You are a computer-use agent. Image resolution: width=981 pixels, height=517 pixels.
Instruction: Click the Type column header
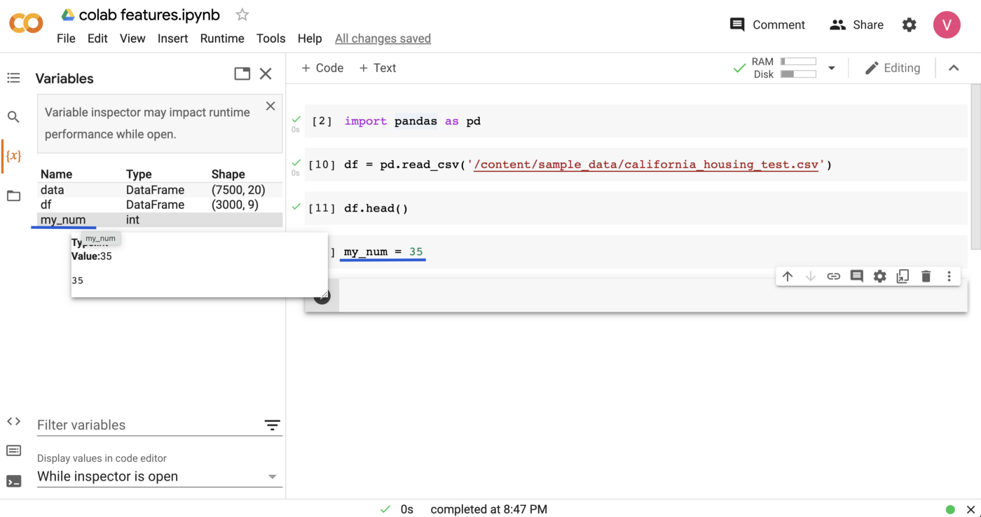coord(139,174)
